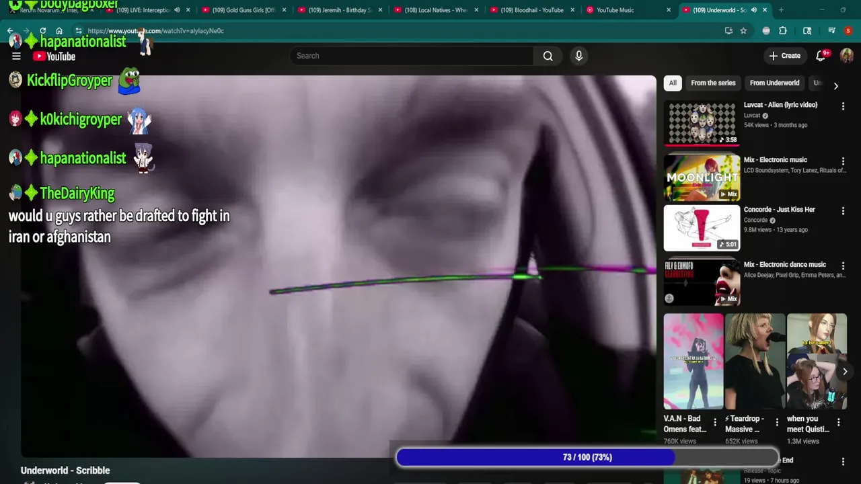This screenshot has width=861, height=484.
Task: Open more options for Mix - Electronic dance music
Action: coord(843,266)
